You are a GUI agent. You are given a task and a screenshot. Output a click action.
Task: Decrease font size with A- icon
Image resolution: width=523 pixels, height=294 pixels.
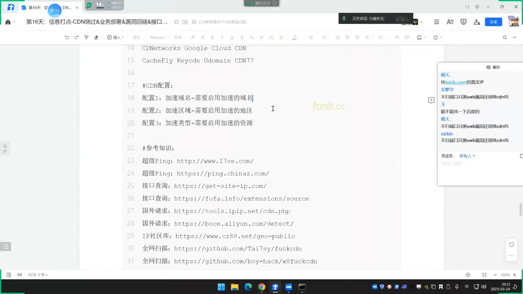point(202,37)
